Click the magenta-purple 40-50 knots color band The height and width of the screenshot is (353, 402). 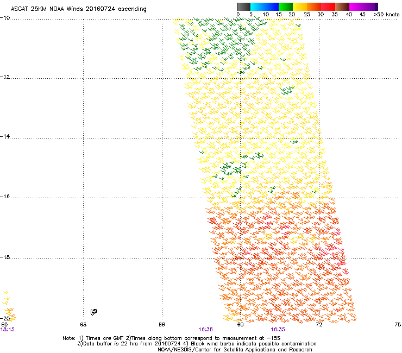pos(363,7)
